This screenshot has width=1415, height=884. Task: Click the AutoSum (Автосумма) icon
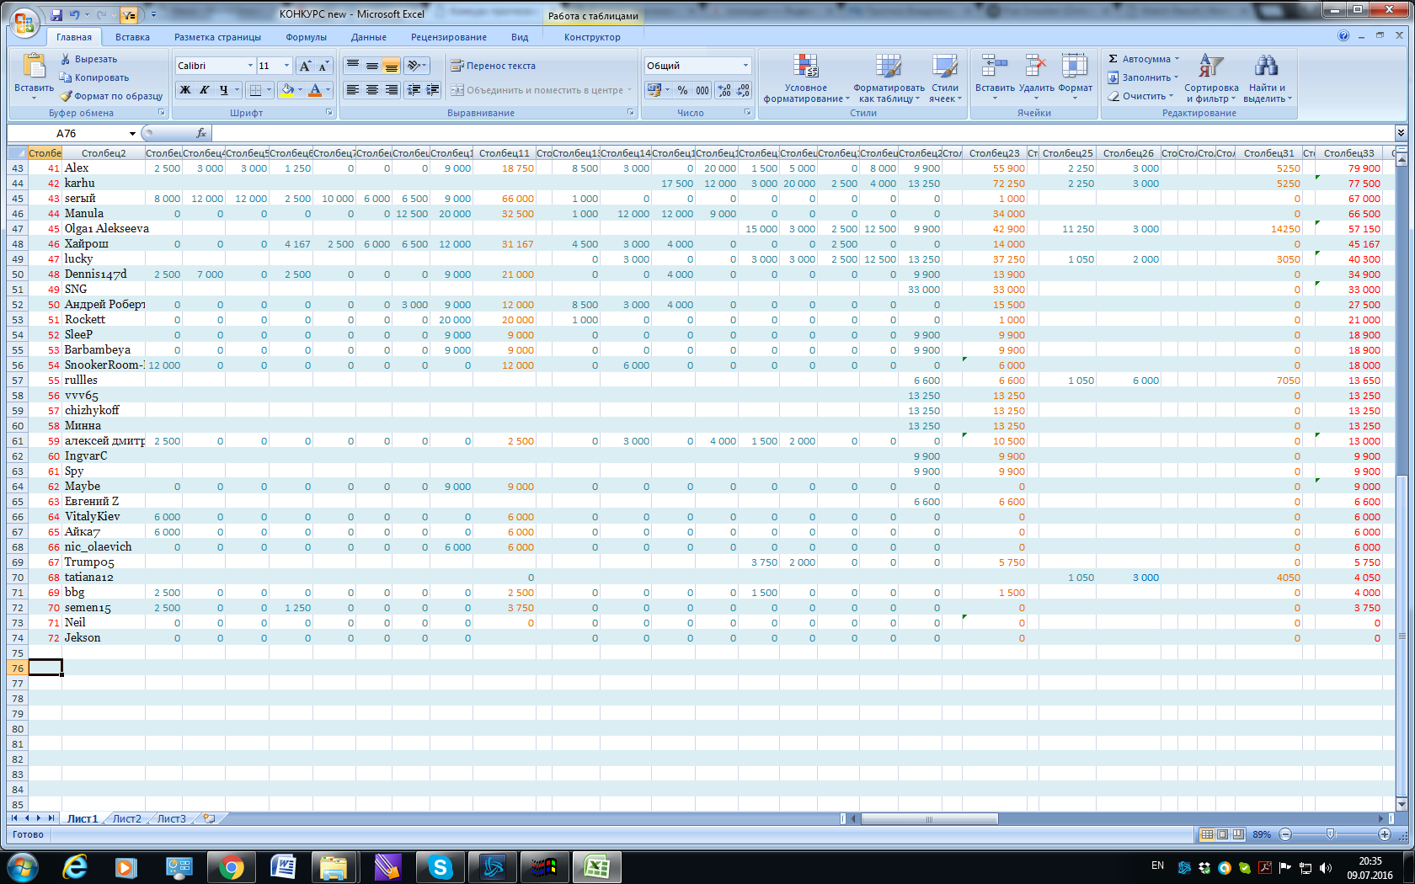[x=1113, y=59]
